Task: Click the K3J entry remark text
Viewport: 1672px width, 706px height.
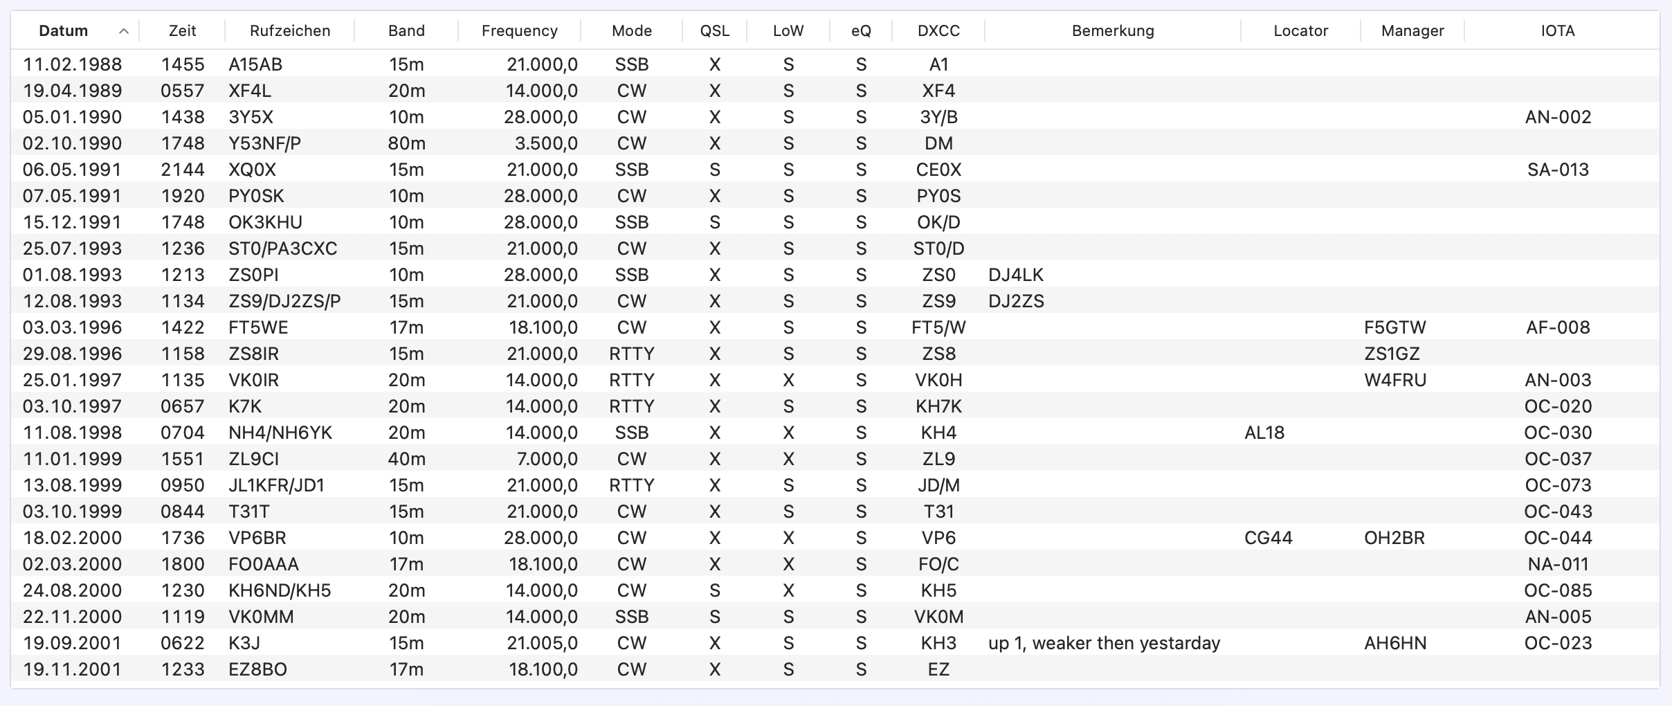Action: pos(1104,643)
